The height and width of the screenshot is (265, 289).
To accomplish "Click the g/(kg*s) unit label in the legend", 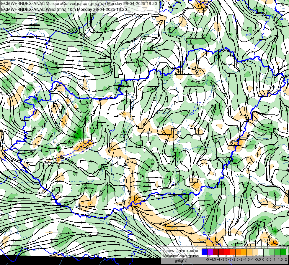I will coord(181,261).
